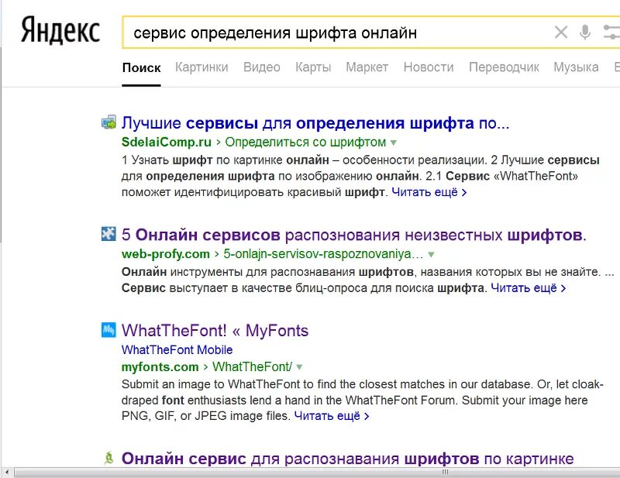Click the SdelaiComp.ru domain link
This screenshot has height=478, width=620.
click(x=167, y=142)
